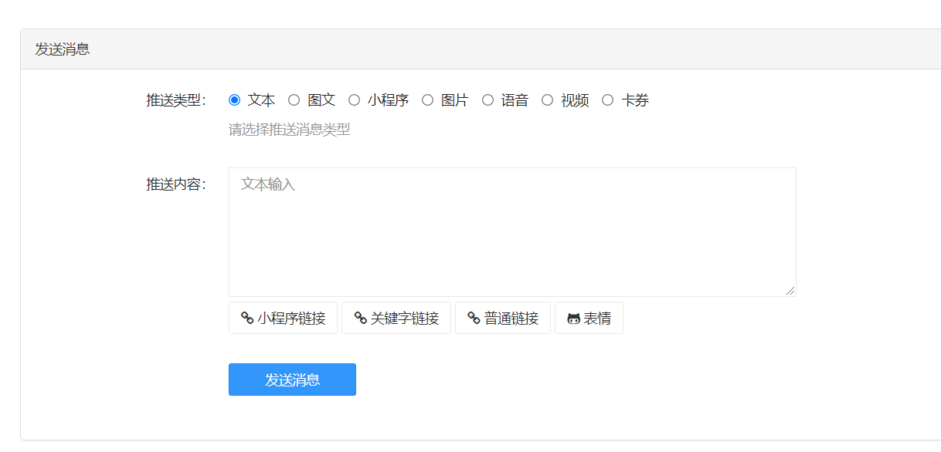Pick the 图片 message type

(427, 100)
